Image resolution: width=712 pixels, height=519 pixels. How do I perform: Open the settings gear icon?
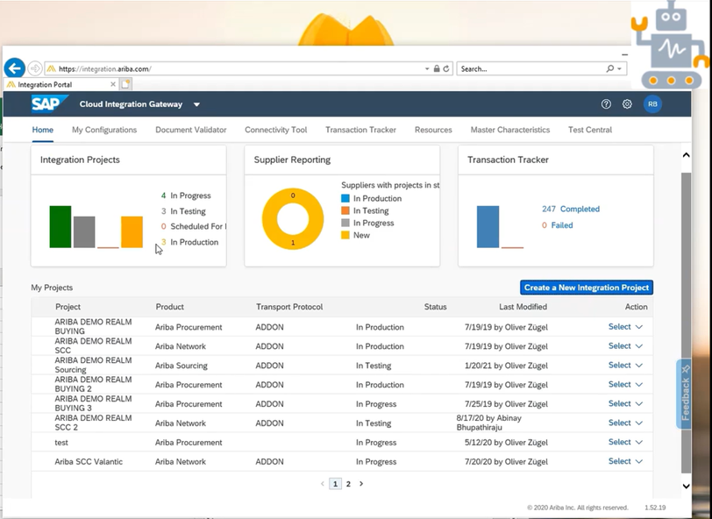pos(627,104)
